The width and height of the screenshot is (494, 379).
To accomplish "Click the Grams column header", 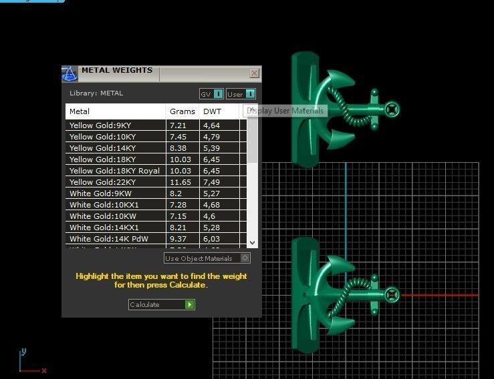I will tap(182, 111).
